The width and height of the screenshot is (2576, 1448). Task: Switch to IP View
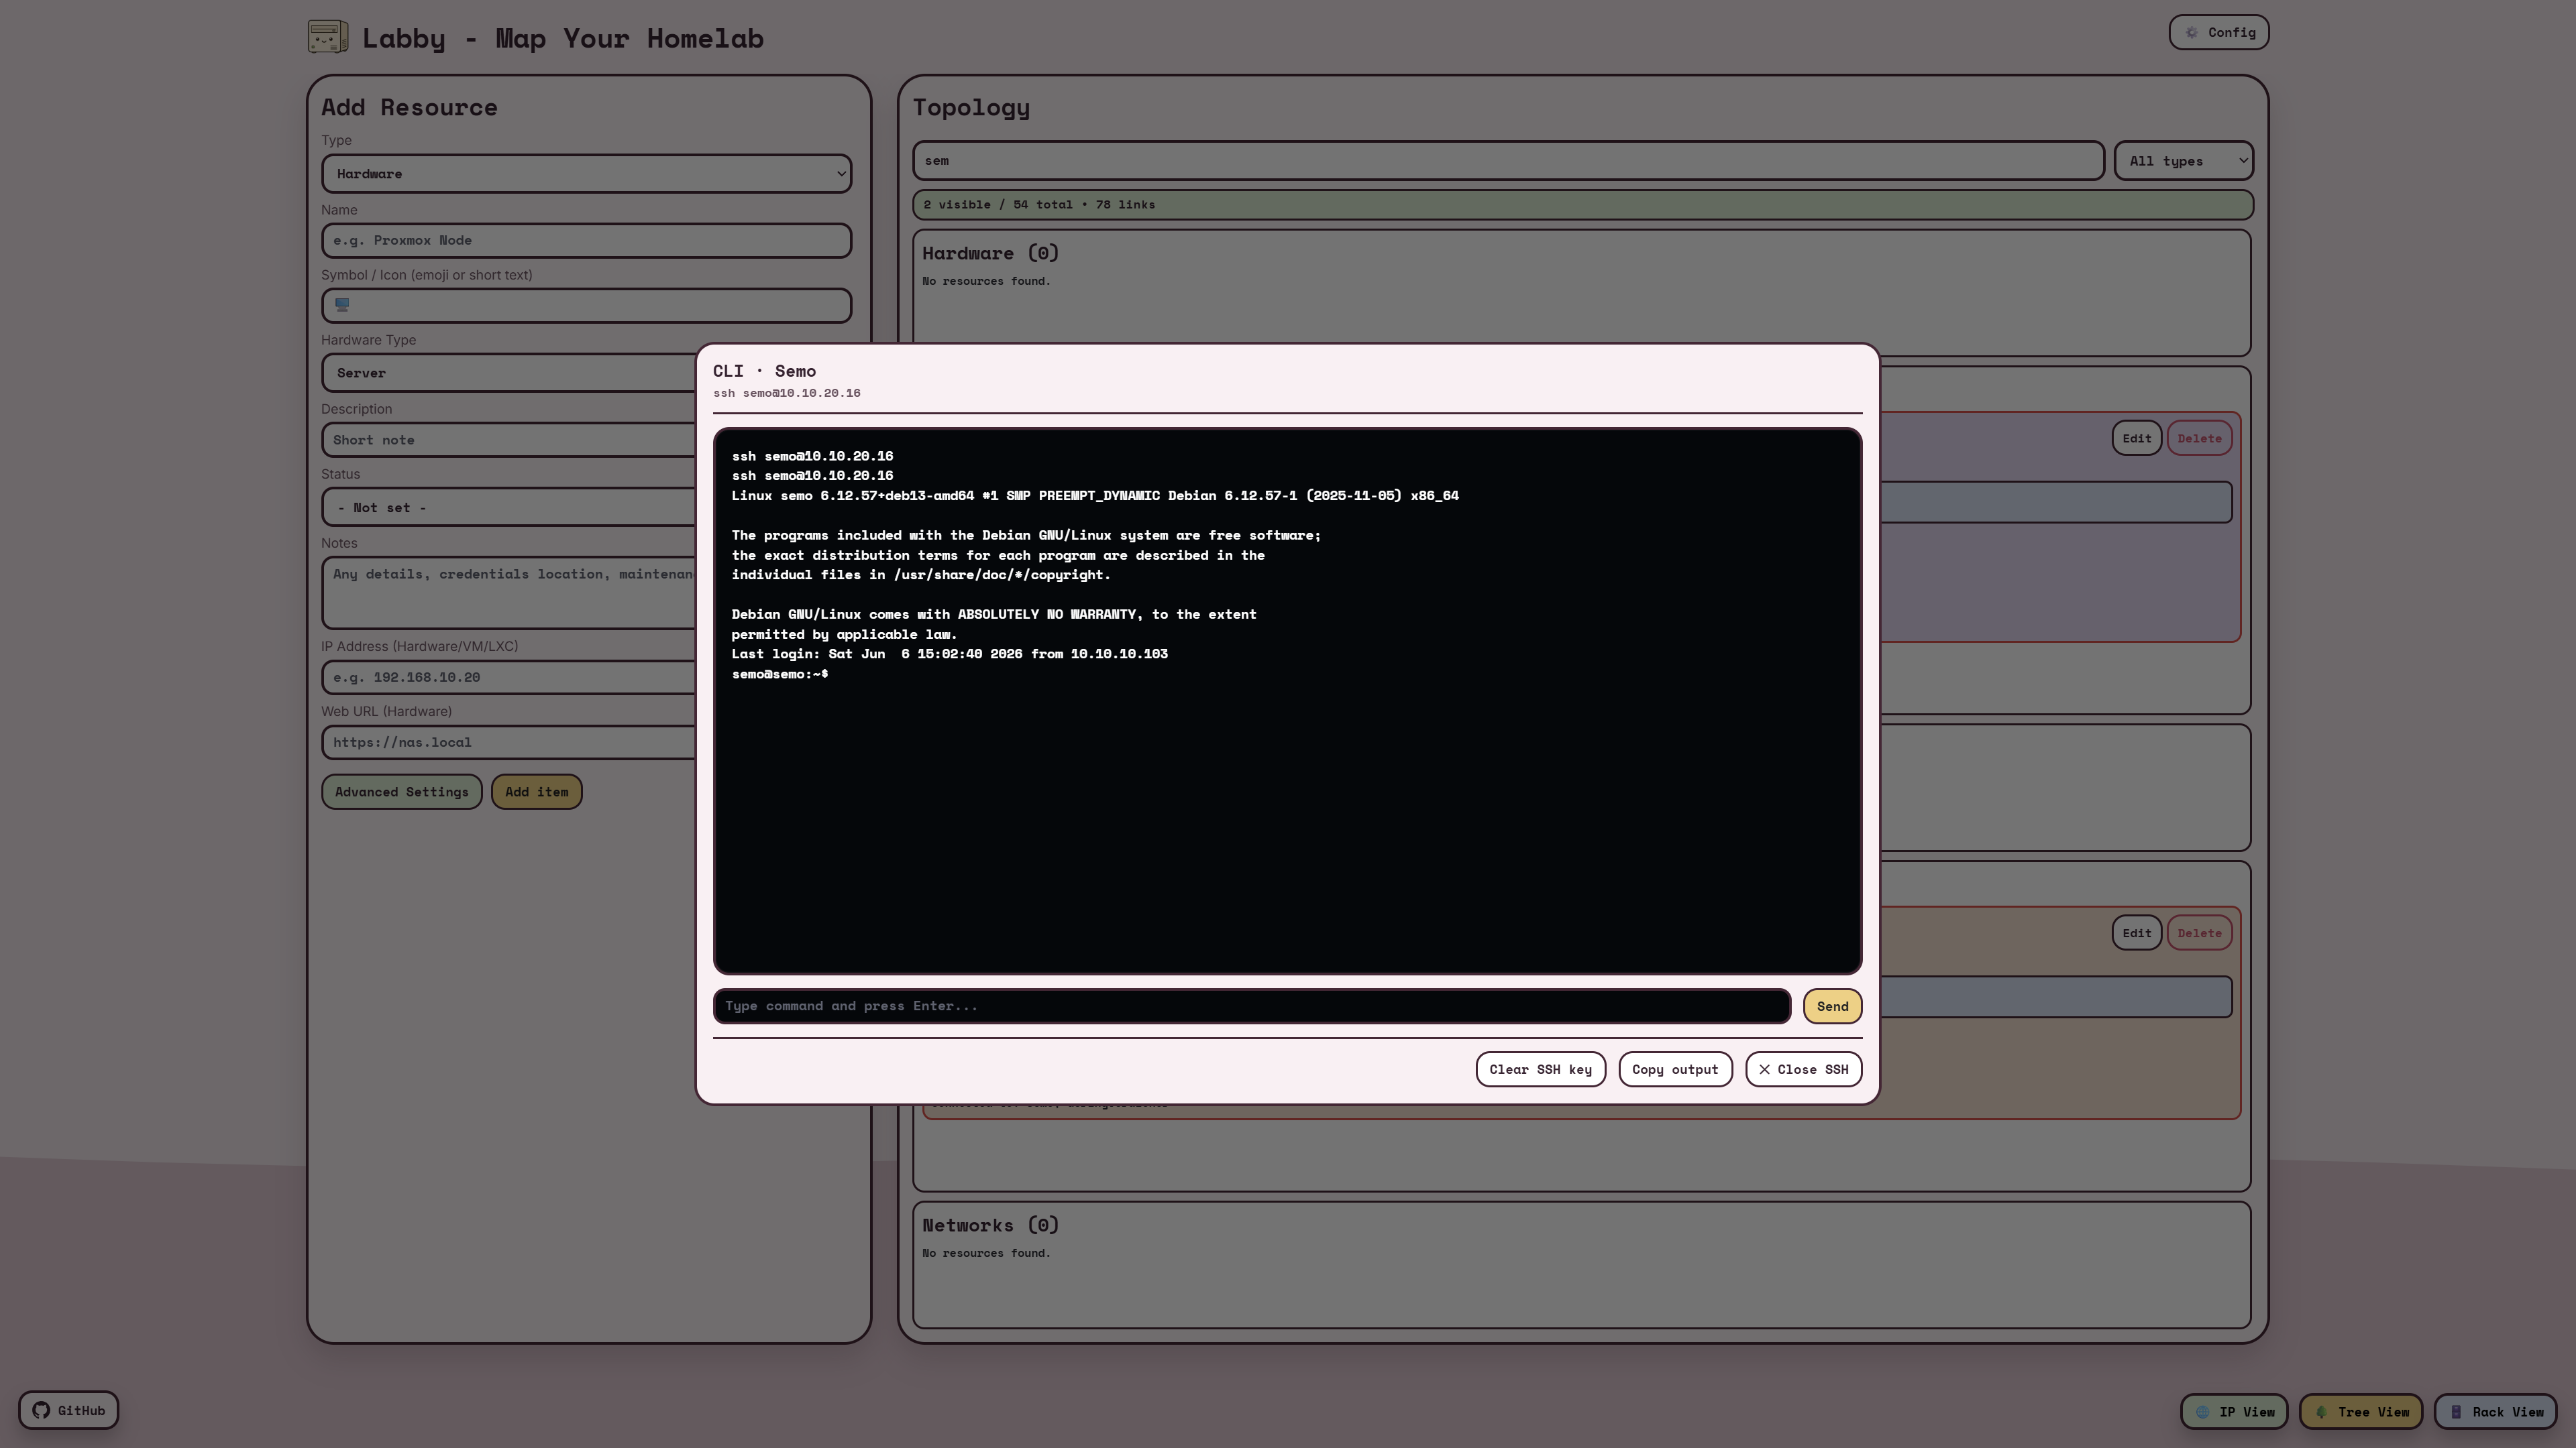coord(2234,1411)
